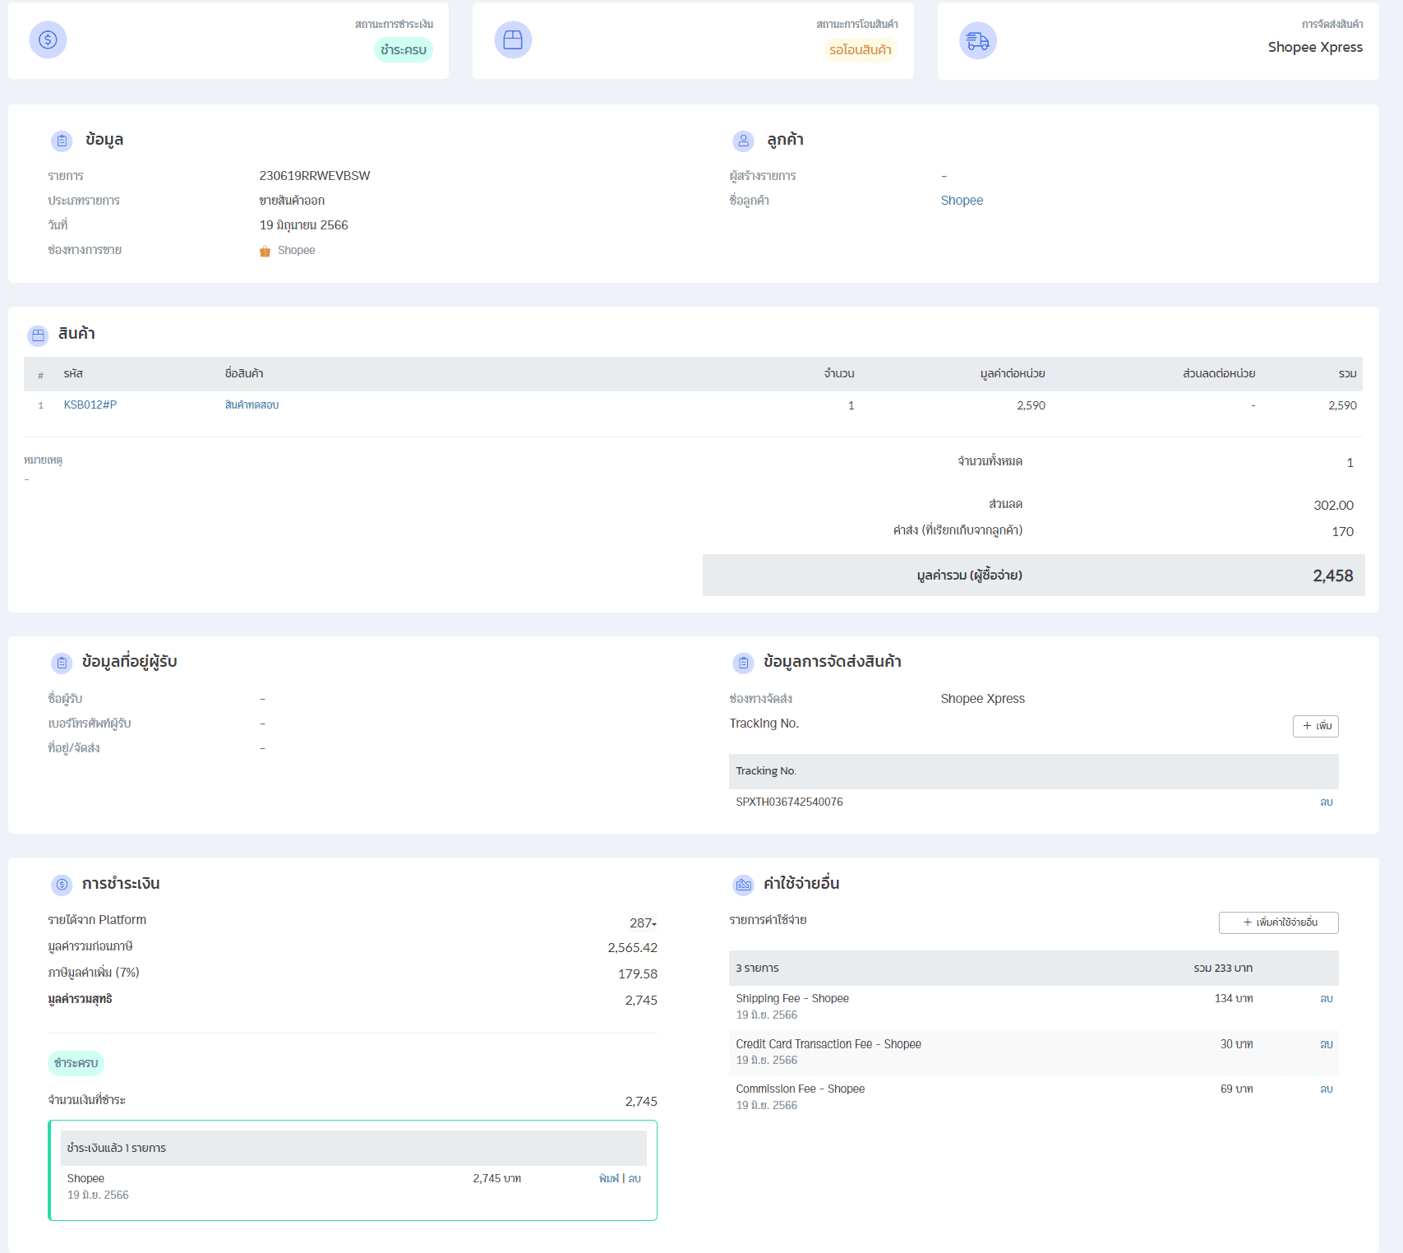Click the Shopee sales channel text
The width and height of the screenshot is (1403, 1253).
(x=296, y=250)
